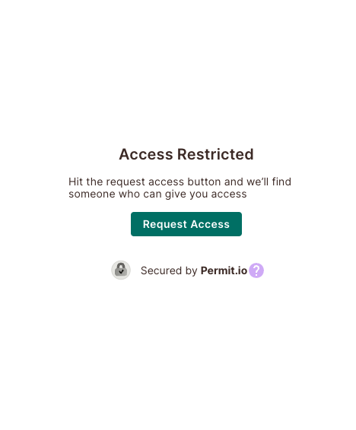This screenshot has height=430, width=356.
Task: Click the word Request on the green button
Action: coord(164,224)
